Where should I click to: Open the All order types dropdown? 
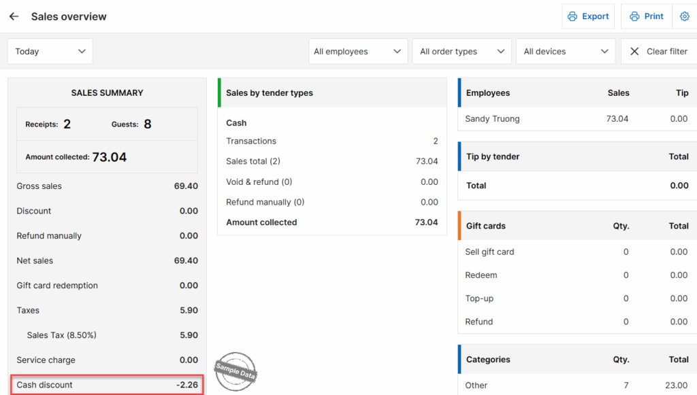pos(461,52)
